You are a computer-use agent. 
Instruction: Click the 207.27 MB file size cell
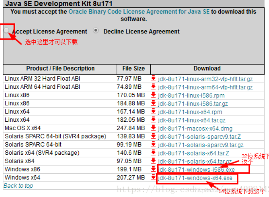click(131, 177)
